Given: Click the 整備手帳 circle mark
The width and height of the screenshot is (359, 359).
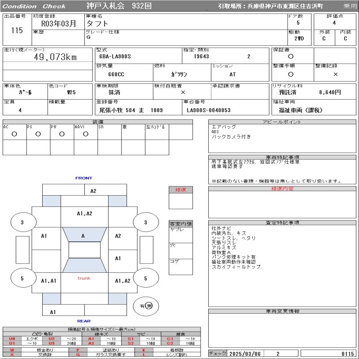Looking at the screenshot, I should tap(290, 74).
